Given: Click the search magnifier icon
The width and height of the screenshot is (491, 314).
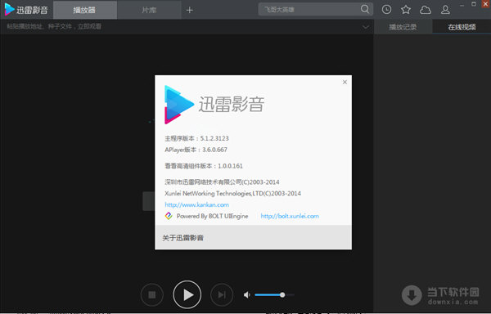Looking at the screenshot, I should click(x=365, y=9).
